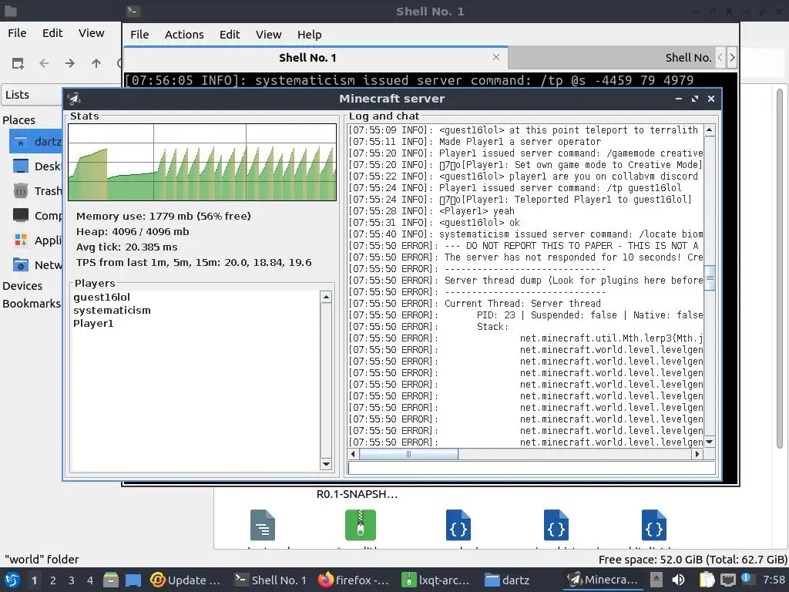This screenshot has height=592, width=789.
Task: Select the zip archive file in folder
Action: 361,524
